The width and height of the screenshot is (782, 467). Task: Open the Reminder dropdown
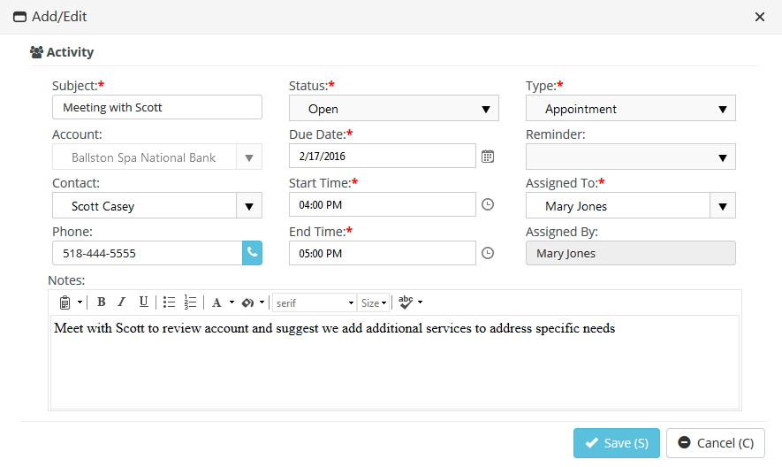tap(630, 157)
